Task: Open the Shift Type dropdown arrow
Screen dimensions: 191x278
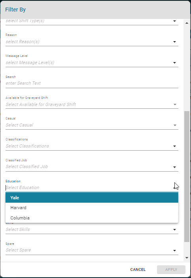Action: point(174,21)
